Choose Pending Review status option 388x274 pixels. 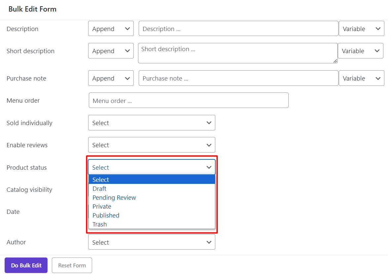tap(114, 197)
